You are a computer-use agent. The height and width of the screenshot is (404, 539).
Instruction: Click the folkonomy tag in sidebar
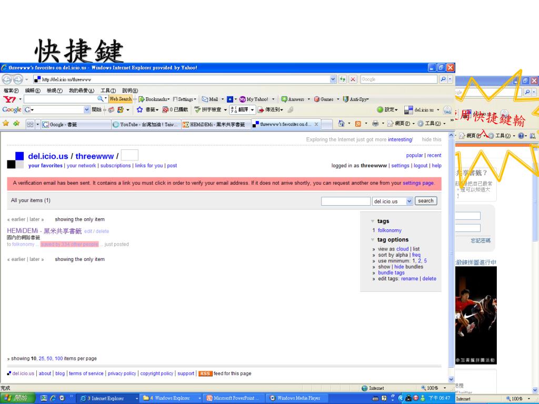click(x=390, y=230)
